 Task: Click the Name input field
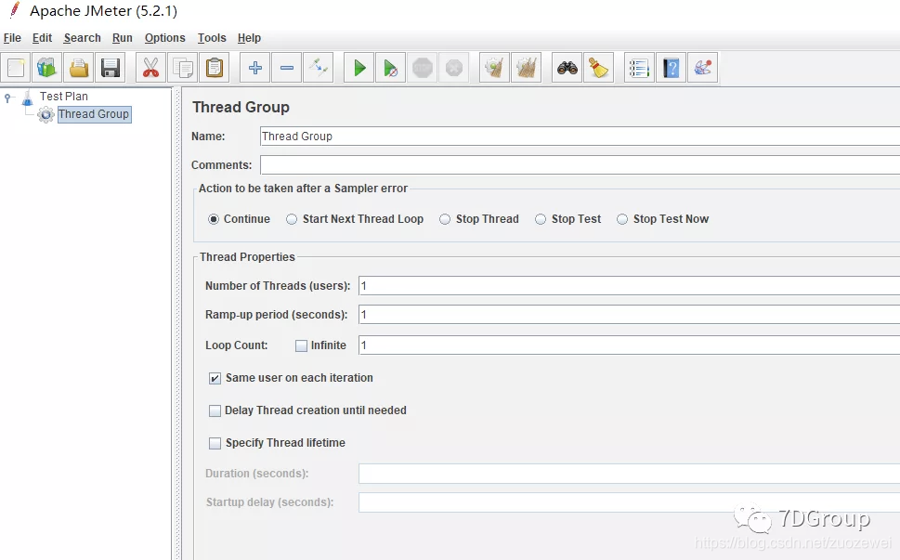tap(580, 137)
